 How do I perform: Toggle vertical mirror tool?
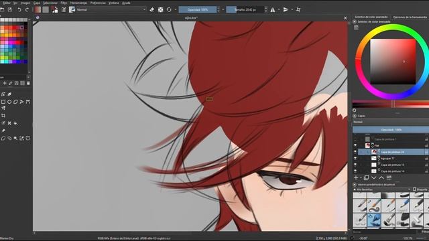coord(286,10)
